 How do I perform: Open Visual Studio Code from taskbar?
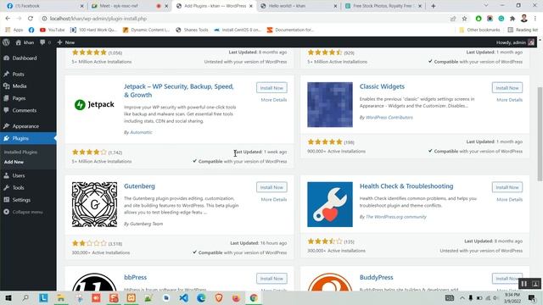tap(184, 297)
